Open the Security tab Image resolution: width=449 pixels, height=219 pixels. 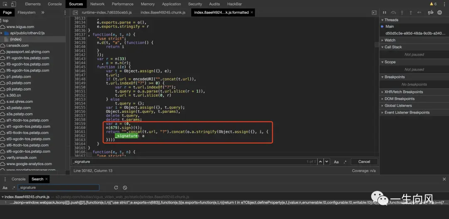point(195,4)
